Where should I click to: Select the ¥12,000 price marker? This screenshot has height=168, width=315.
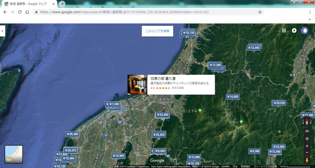tap(254, 48)
